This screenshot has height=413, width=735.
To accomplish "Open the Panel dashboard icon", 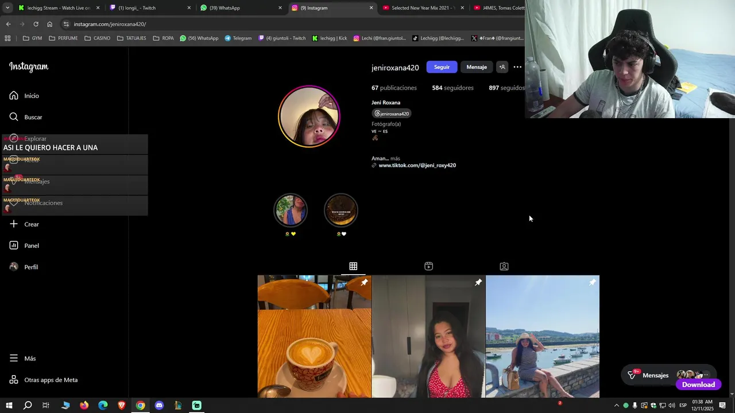I will click(x=14, y=246).
